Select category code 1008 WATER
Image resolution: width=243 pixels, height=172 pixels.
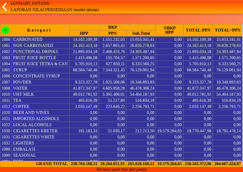coord(20,88)
